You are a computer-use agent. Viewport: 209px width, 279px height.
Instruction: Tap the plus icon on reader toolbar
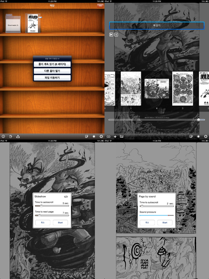click(x=115, y=137)
